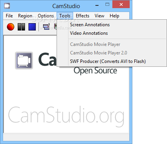Close the open Tools menu
This screenshot has width=167, height=144.
tap(65, 16)
